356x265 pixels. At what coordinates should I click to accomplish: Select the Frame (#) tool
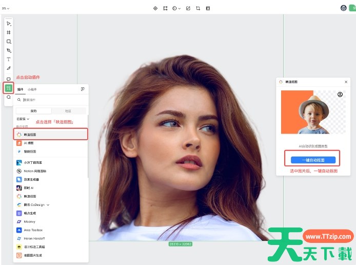point(8,32)
